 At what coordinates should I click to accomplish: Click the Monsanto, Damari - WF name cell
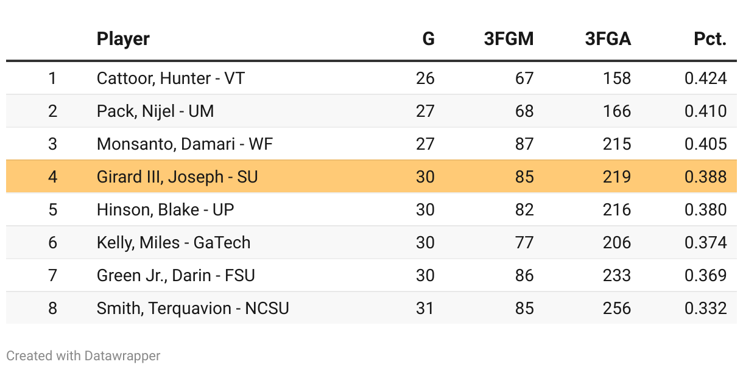tap(175, 144)
